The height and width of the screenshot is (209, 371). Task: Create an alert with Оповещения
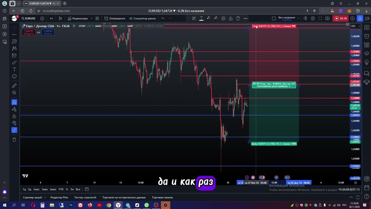click(115, 18)
